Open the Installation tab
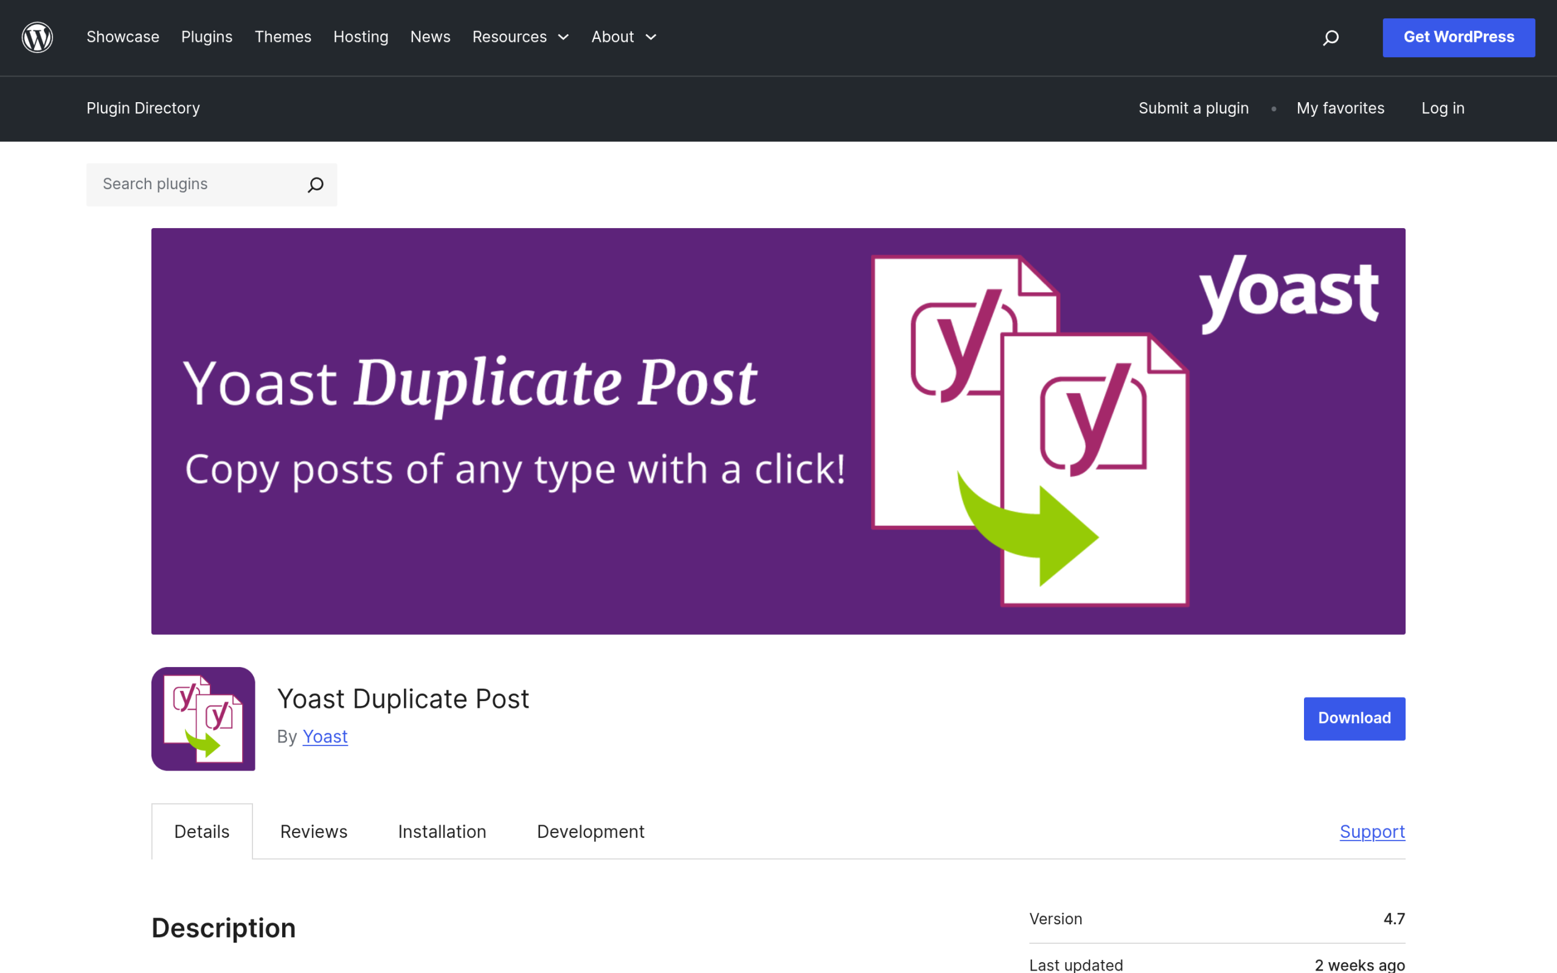The width and height of the screenshot is (1557, 973). (x=442, y=831)
